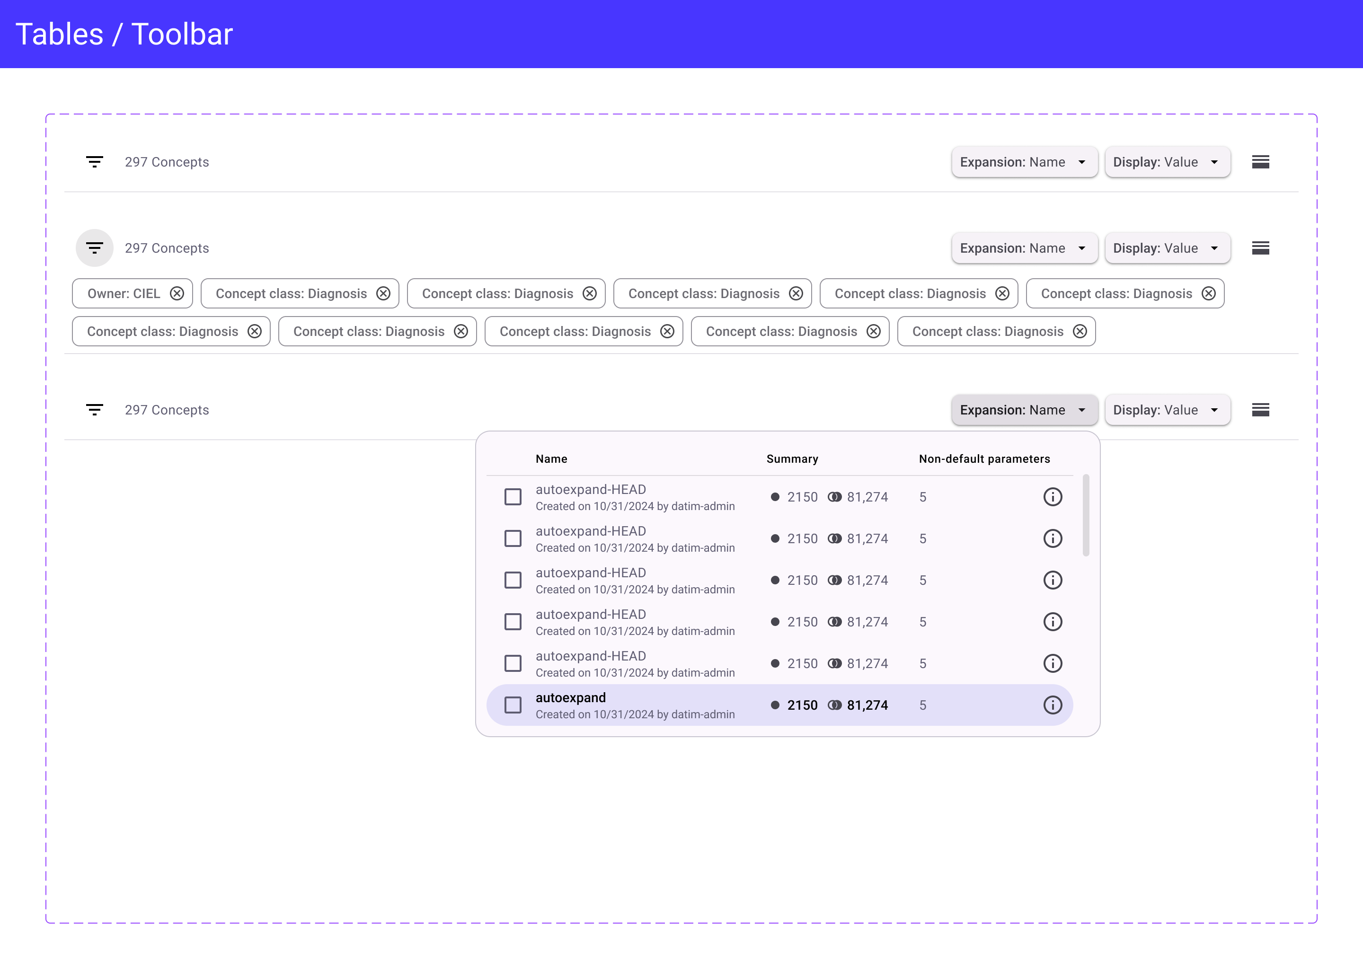Click info icon on the autoexpand row
The height and width of the screenshot is (969, 1363).
[1052, 705]
